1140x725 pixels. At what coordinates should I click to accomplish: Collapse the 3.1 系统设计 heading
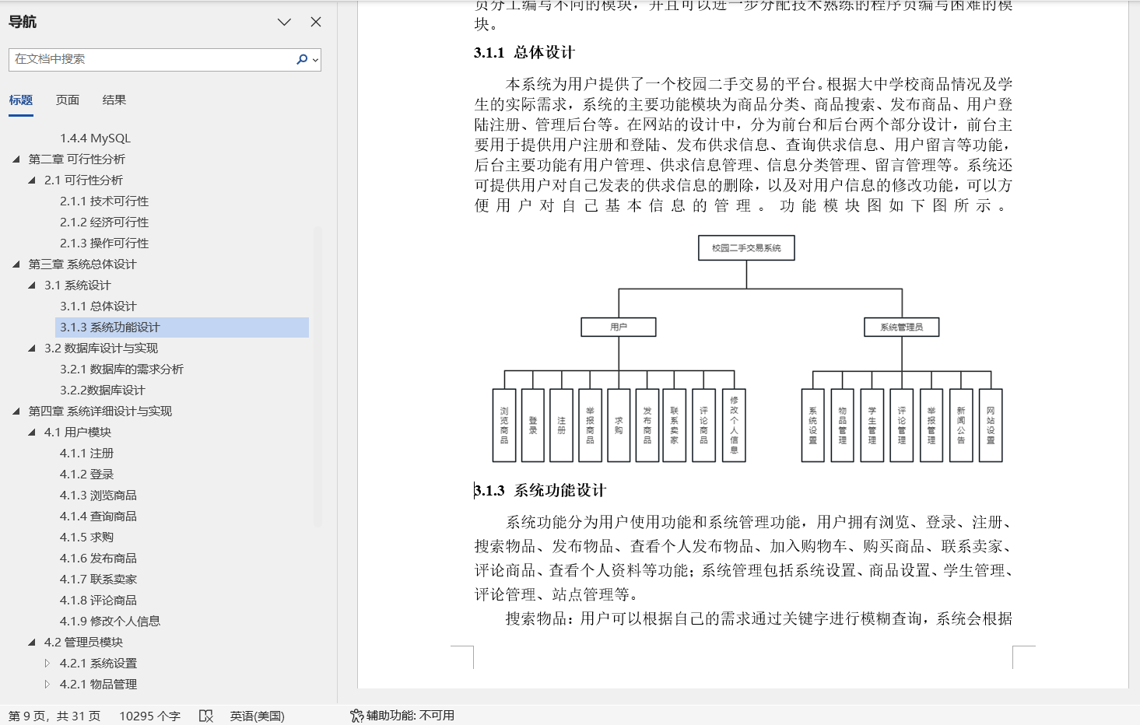click(x=32, y=285)
